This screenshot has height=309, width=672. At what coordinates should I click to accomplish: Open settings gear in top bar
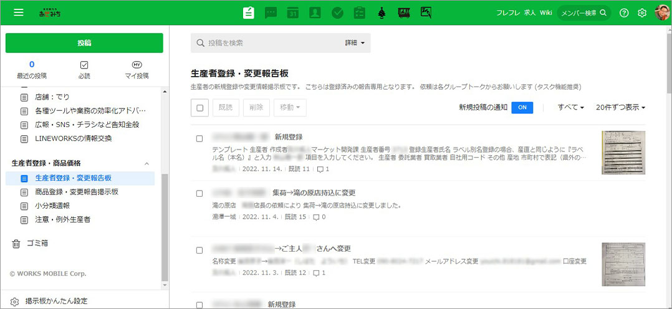coord(642,12)
